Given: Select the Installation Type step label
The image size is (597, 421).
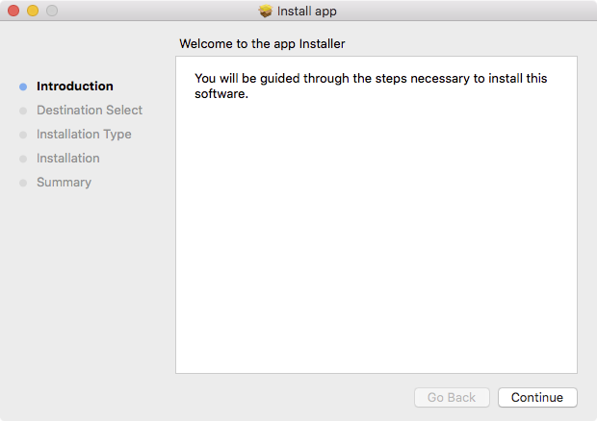Looking at the screenshot, I should coord(84,135).
